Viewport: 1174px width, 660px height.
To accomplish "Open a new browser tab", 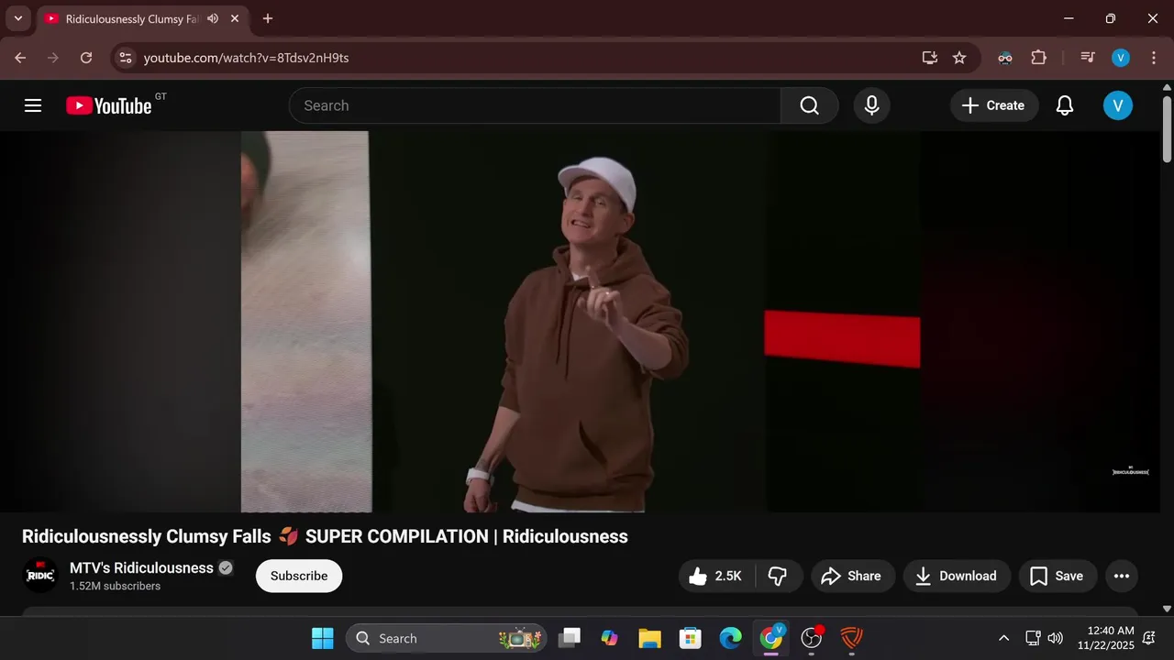I will (268, 18).
